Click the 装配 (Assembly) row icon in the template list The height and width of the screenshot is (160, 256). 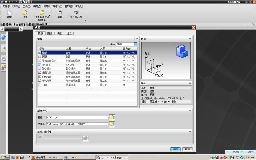pyautogui.click(x=39, y=57)
